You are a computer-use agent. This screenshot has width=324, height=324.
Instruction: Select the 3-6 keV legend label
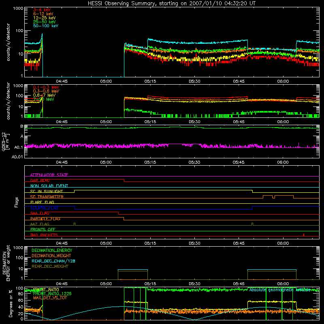pos(42,10)
